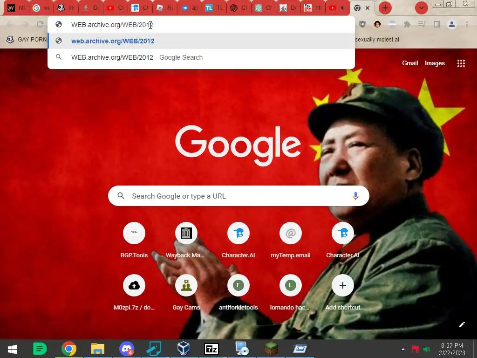This screenshot has width=477, height=358.
Task: Click the flag-striped extension icon
Action: pyautogui.click(x=392, y=24)
